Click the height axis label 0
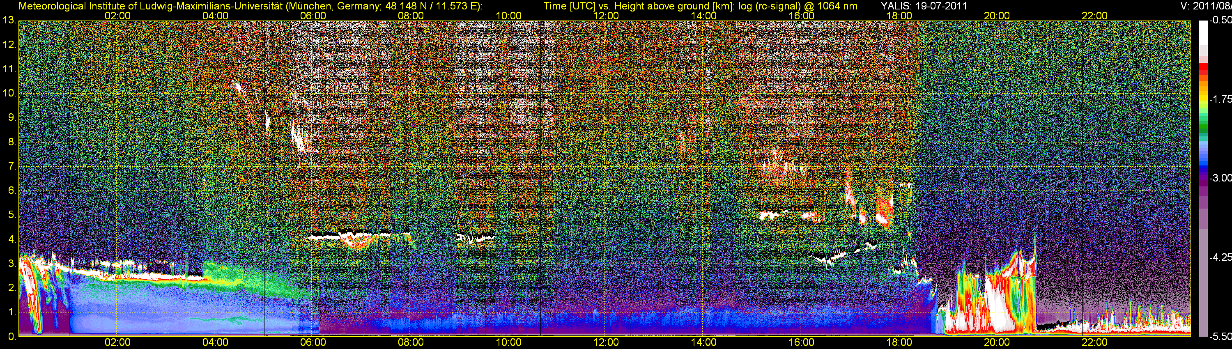 point(11,337)
